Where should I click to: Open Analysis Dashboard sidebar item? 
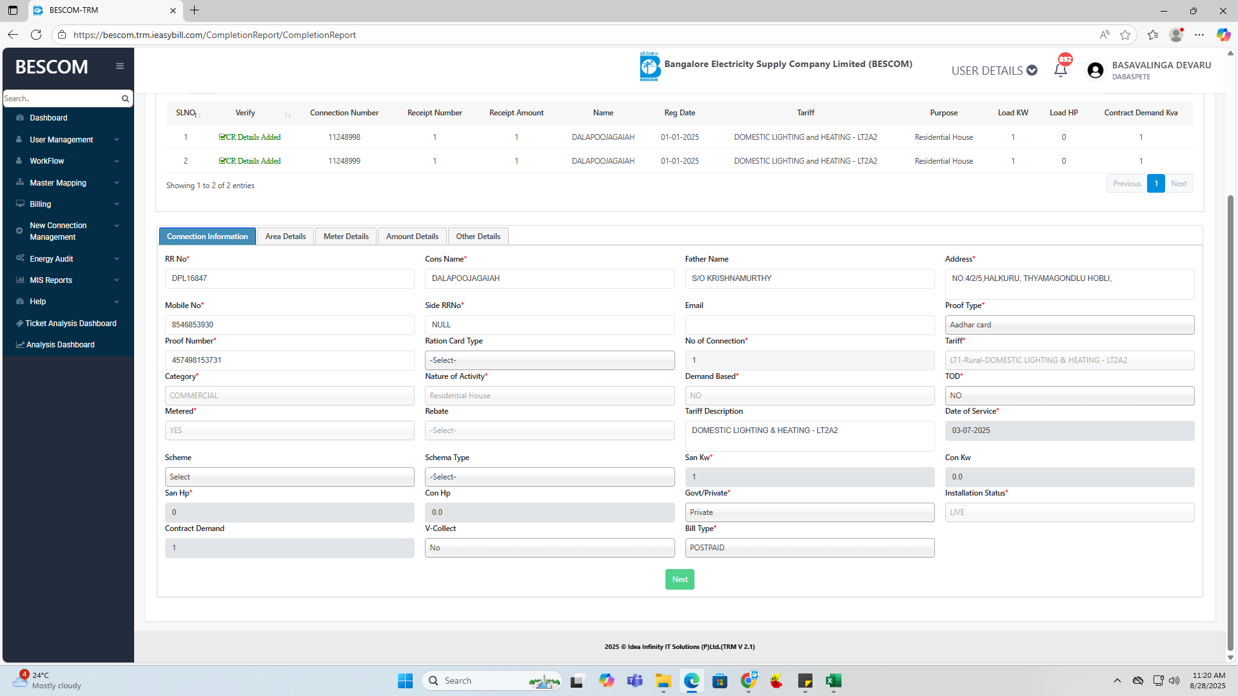[60, 345]
